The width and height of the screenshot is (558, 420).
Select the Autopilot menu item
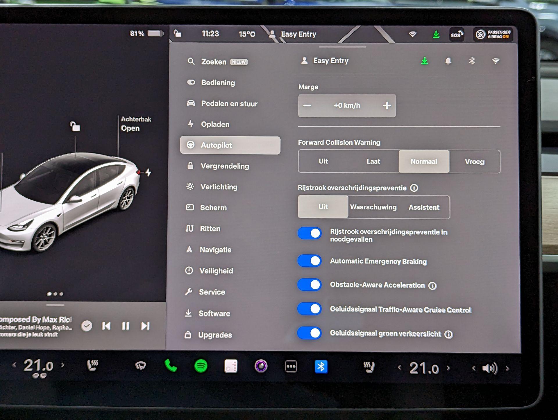[x=230, y=145]
